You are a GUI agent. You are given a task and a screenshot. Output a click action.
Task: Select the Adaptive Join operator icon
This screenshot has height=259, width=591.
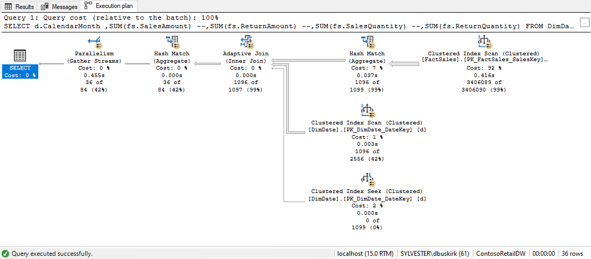tap(246, 41)
